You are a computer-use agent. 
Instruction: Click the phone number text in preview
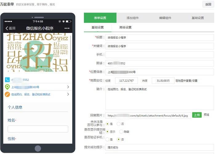(20, 80)
